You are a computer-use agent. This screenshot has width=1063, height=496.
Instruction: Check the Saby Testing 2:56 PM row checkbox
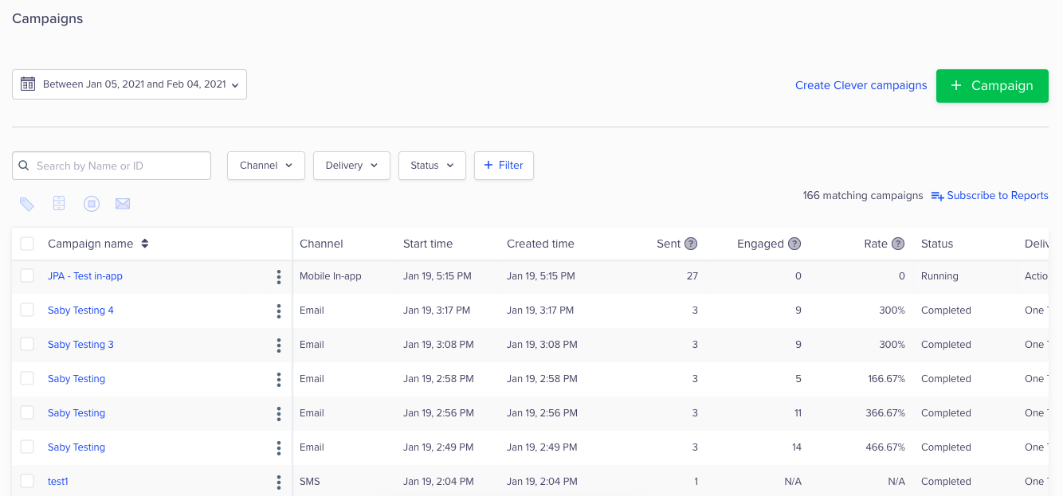(x=27, y=412)
